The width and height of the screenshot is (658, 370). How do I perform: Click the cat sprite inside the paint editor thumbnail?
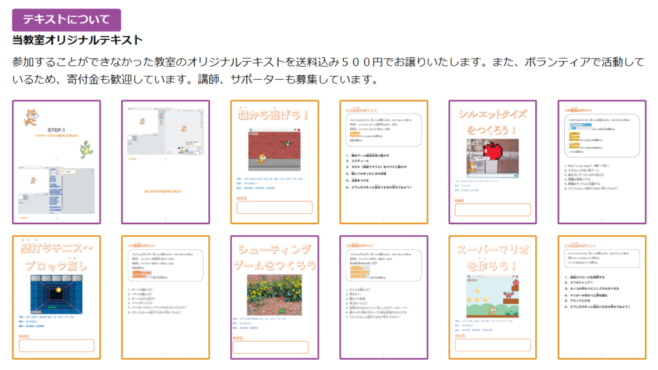pos(184,128)
